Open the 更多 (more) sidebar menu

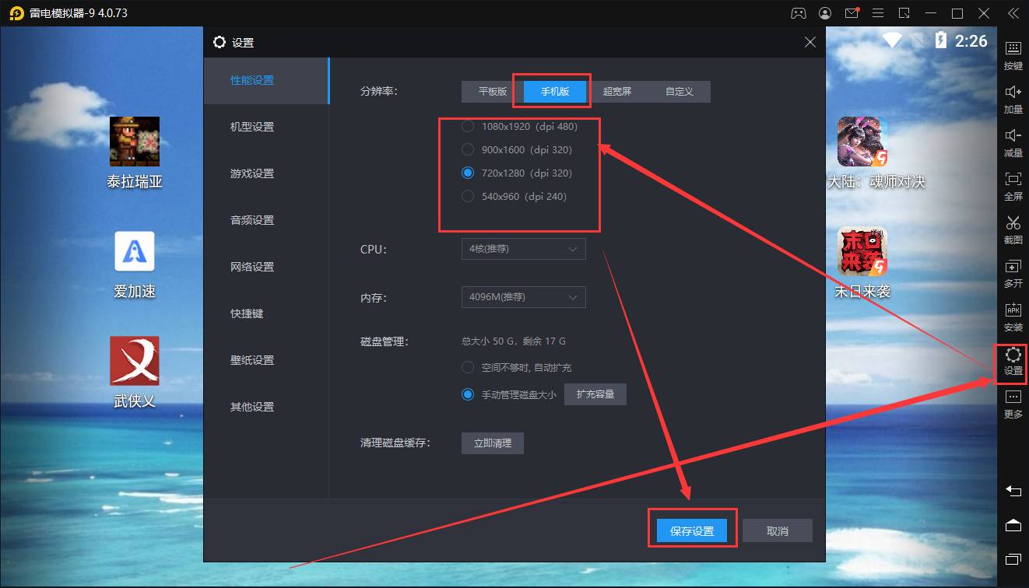point(1013,403)
